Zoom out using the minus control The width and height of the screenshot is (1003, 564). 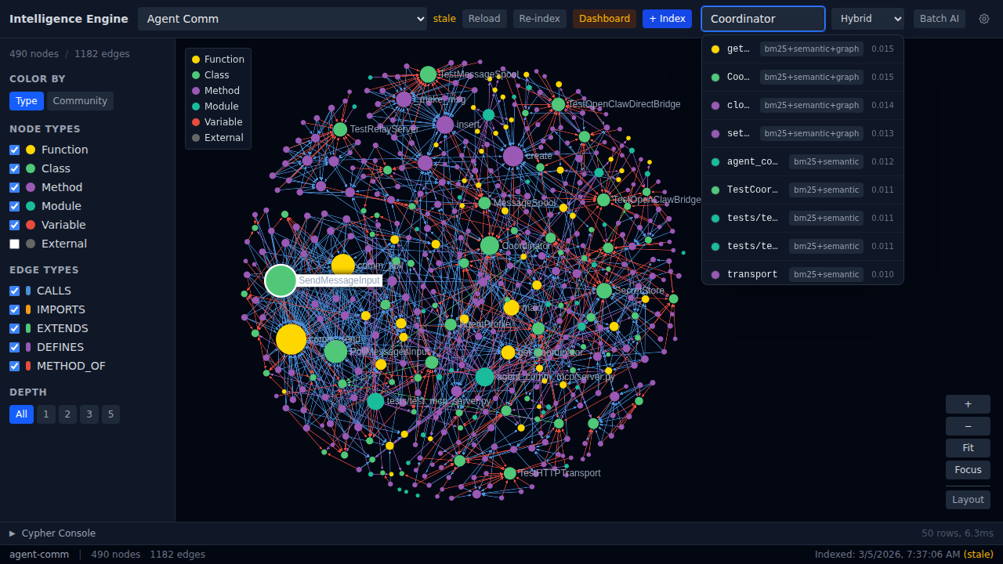[x=967, y=425]
